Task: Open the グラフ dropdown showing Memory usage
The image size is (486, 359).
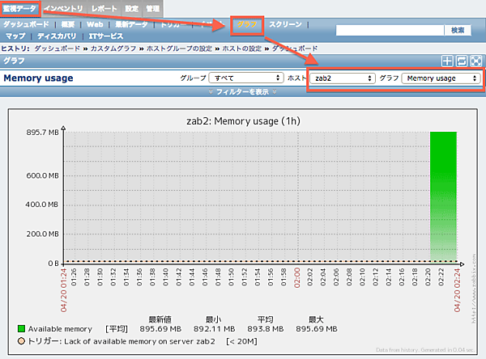Action: click(441, 78)
